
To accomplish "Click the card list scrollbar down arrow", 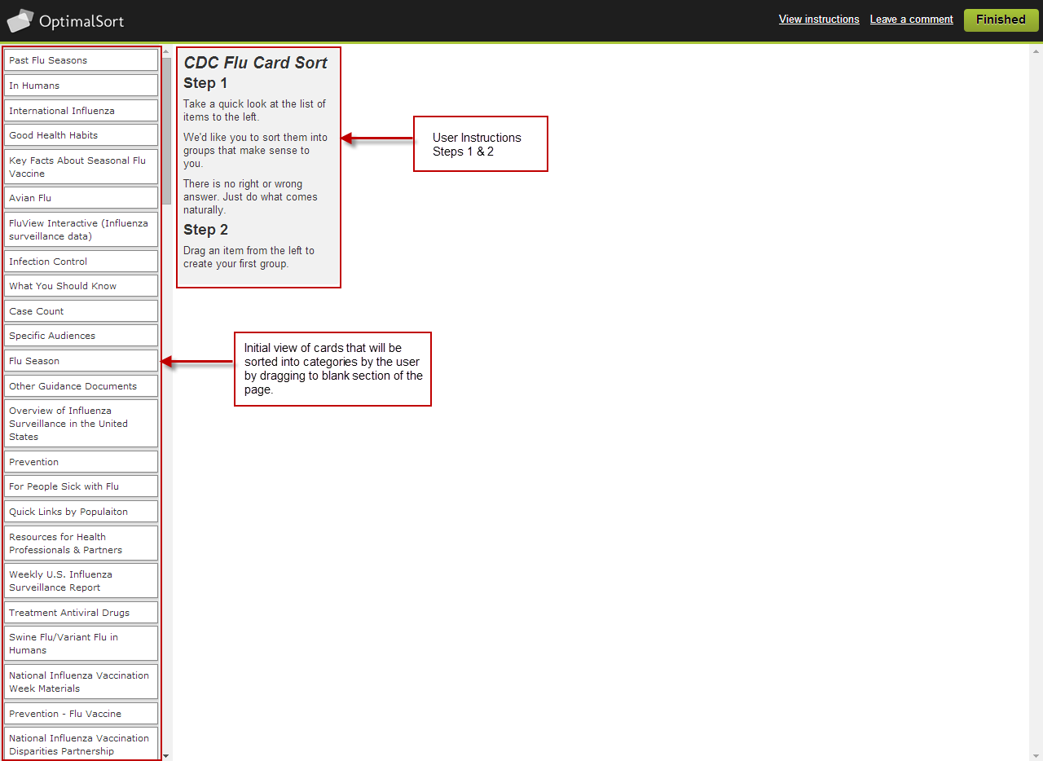I will (x=166, y=755).
